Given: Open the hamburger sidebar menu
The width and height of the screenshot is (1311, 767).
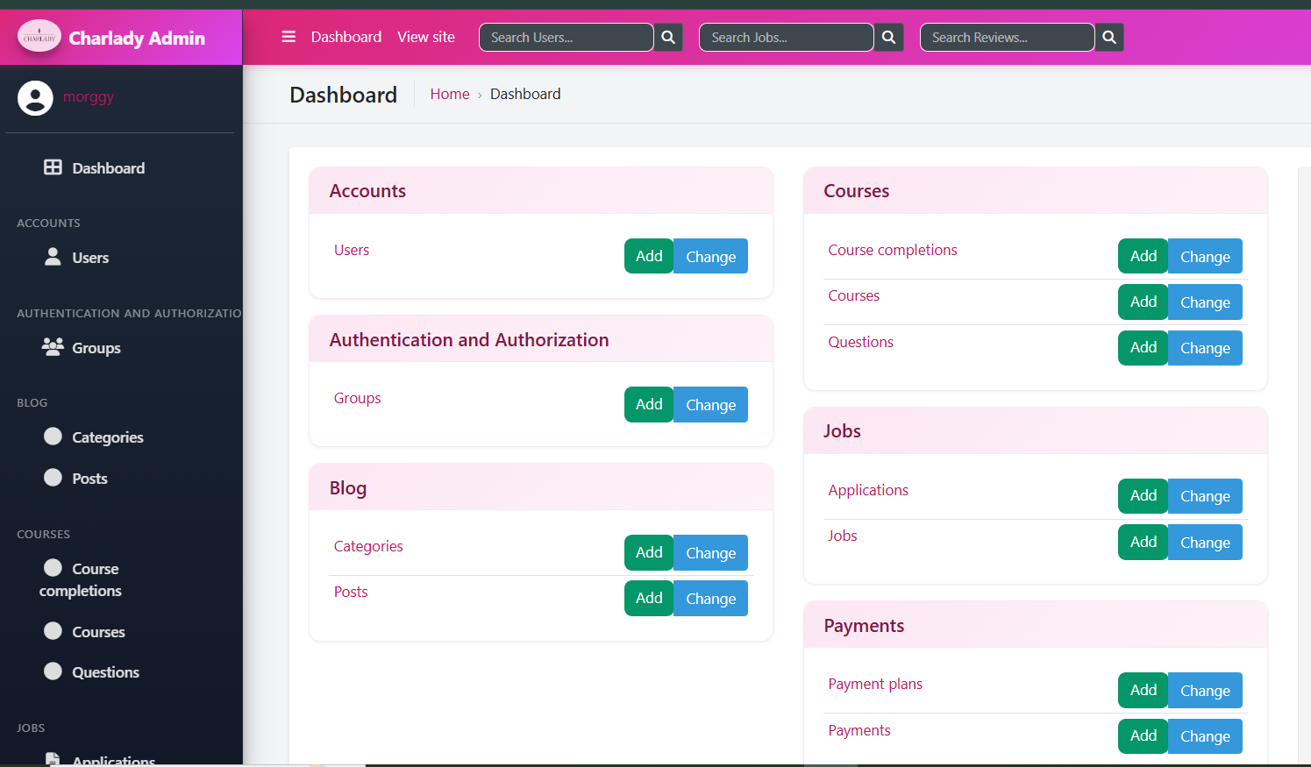Looking at the screenshot, I should pos(289,37).
